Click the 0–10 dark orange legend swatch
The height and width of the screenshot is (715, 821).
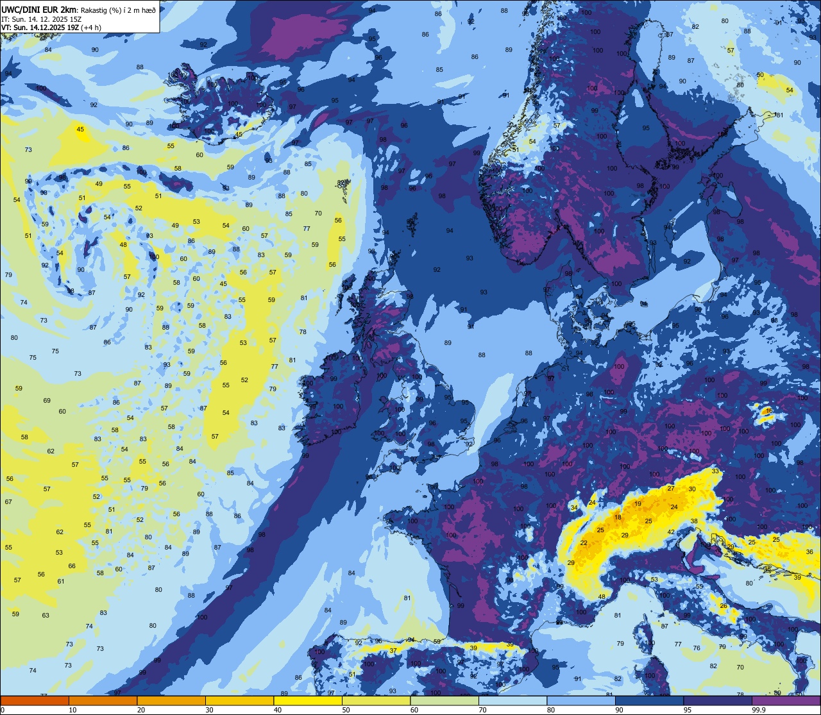tap(35, 700)
